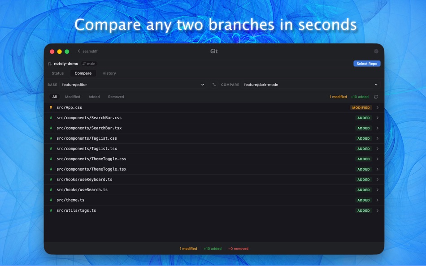
Task: Switch to the Status tab
Action: coord(57,73)
